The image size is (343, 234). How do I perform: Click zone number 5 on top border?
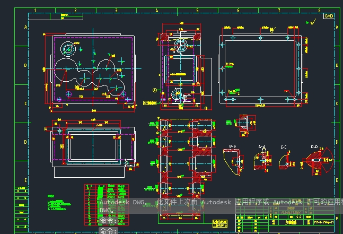click(197, 10)
